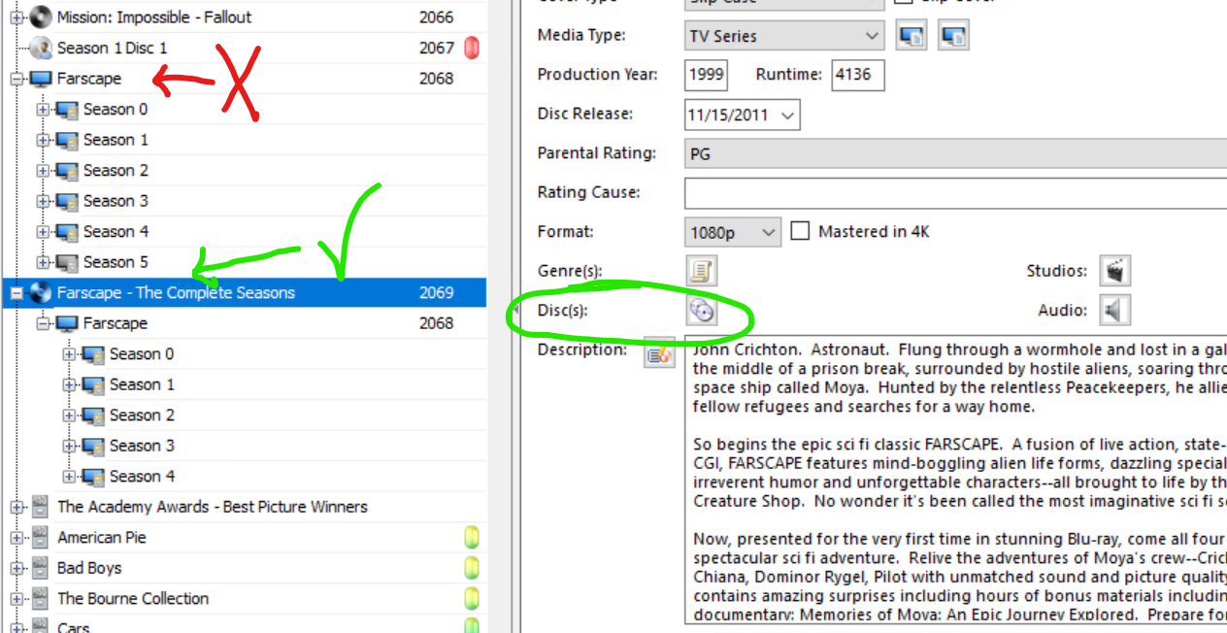Click the monitor icon of Farscape row below Season 1 Disc 1

41,79
